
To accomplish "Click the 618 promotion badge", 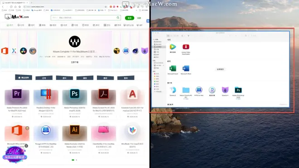I will click(14, 154).
